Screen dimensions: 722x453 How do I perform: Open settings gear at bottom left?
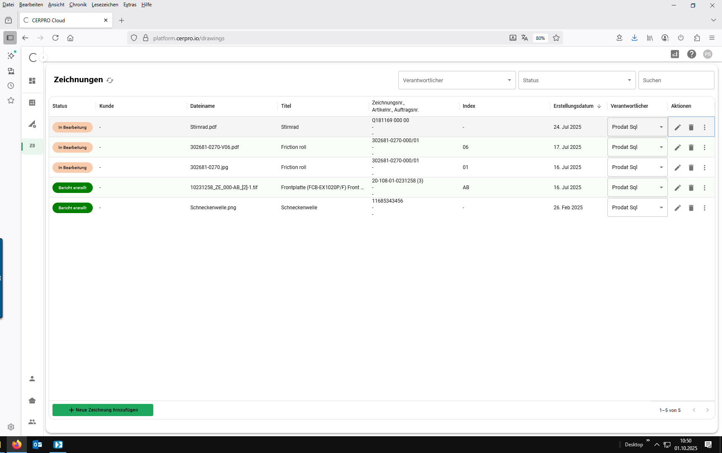(11, 427)
